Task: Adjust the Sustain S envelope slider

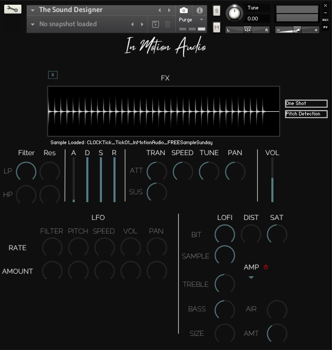Action: [101, 180]
